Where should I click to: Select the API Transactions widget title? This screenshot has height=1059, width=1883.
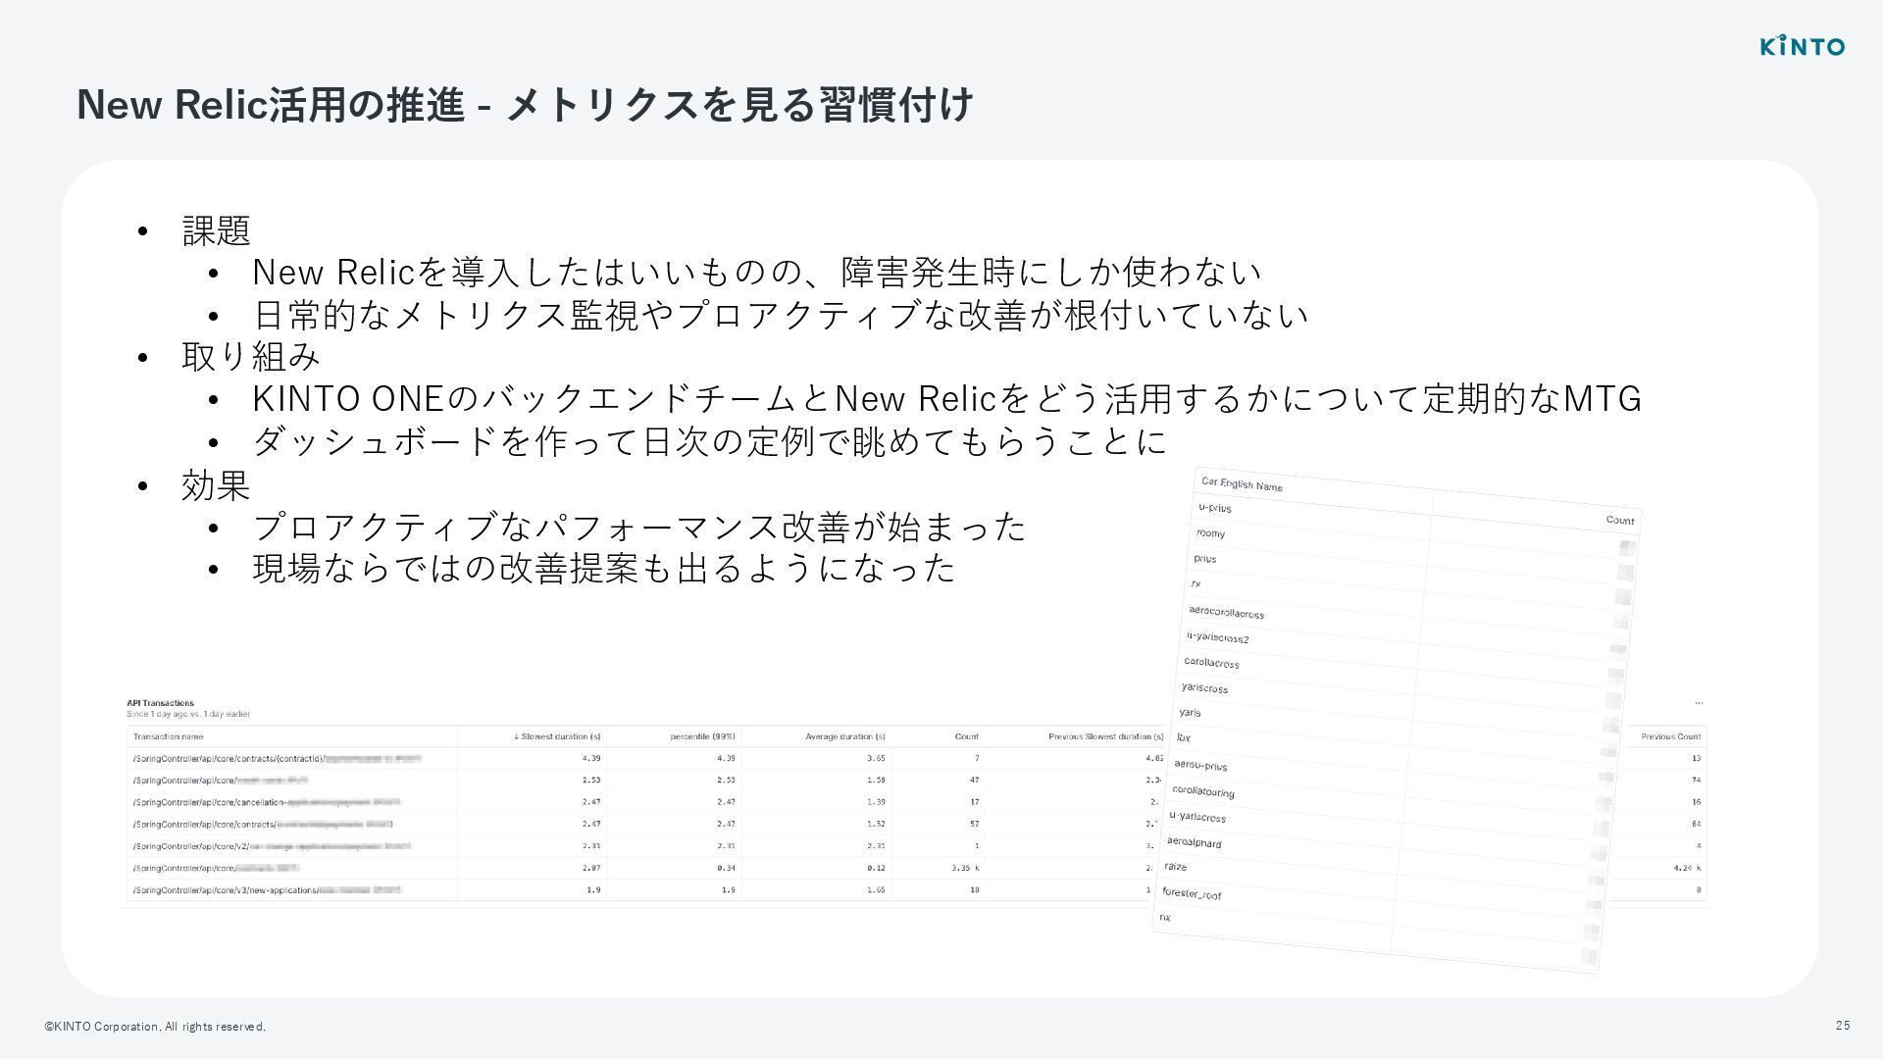[x=160, y=703]
